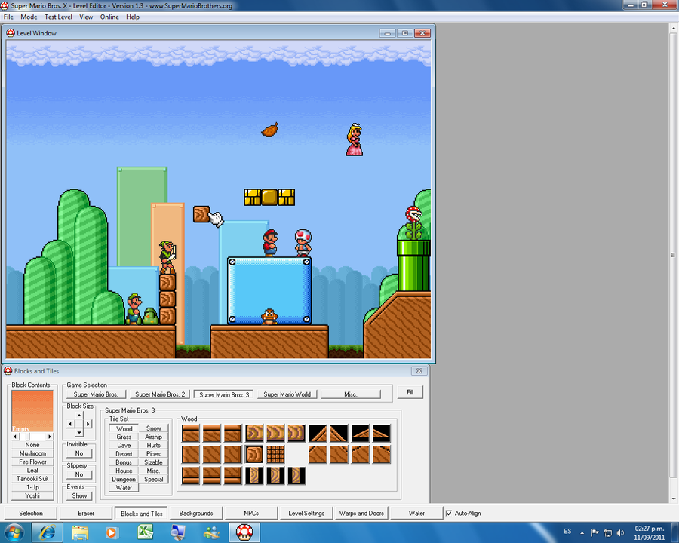Viewport: 679px width, 543px height.
Task: Click the round gold block between the bricks
Action: point(269,198)
